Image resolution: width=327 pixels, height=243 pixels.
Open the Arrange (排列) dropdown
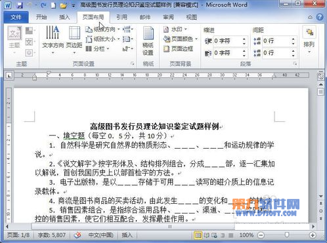click(309, 39)
